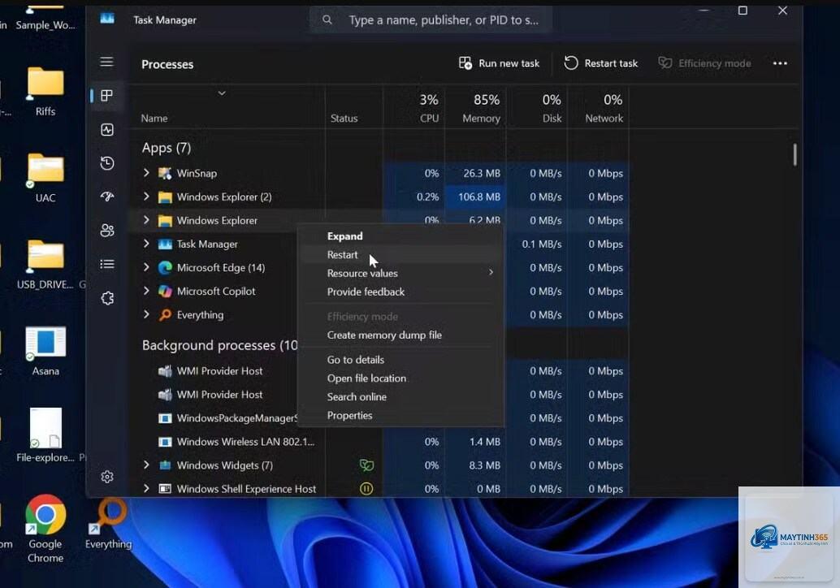Select the Processes sidebar icon
This screenshot has height=588, width=840.
[x=106, y=95]
